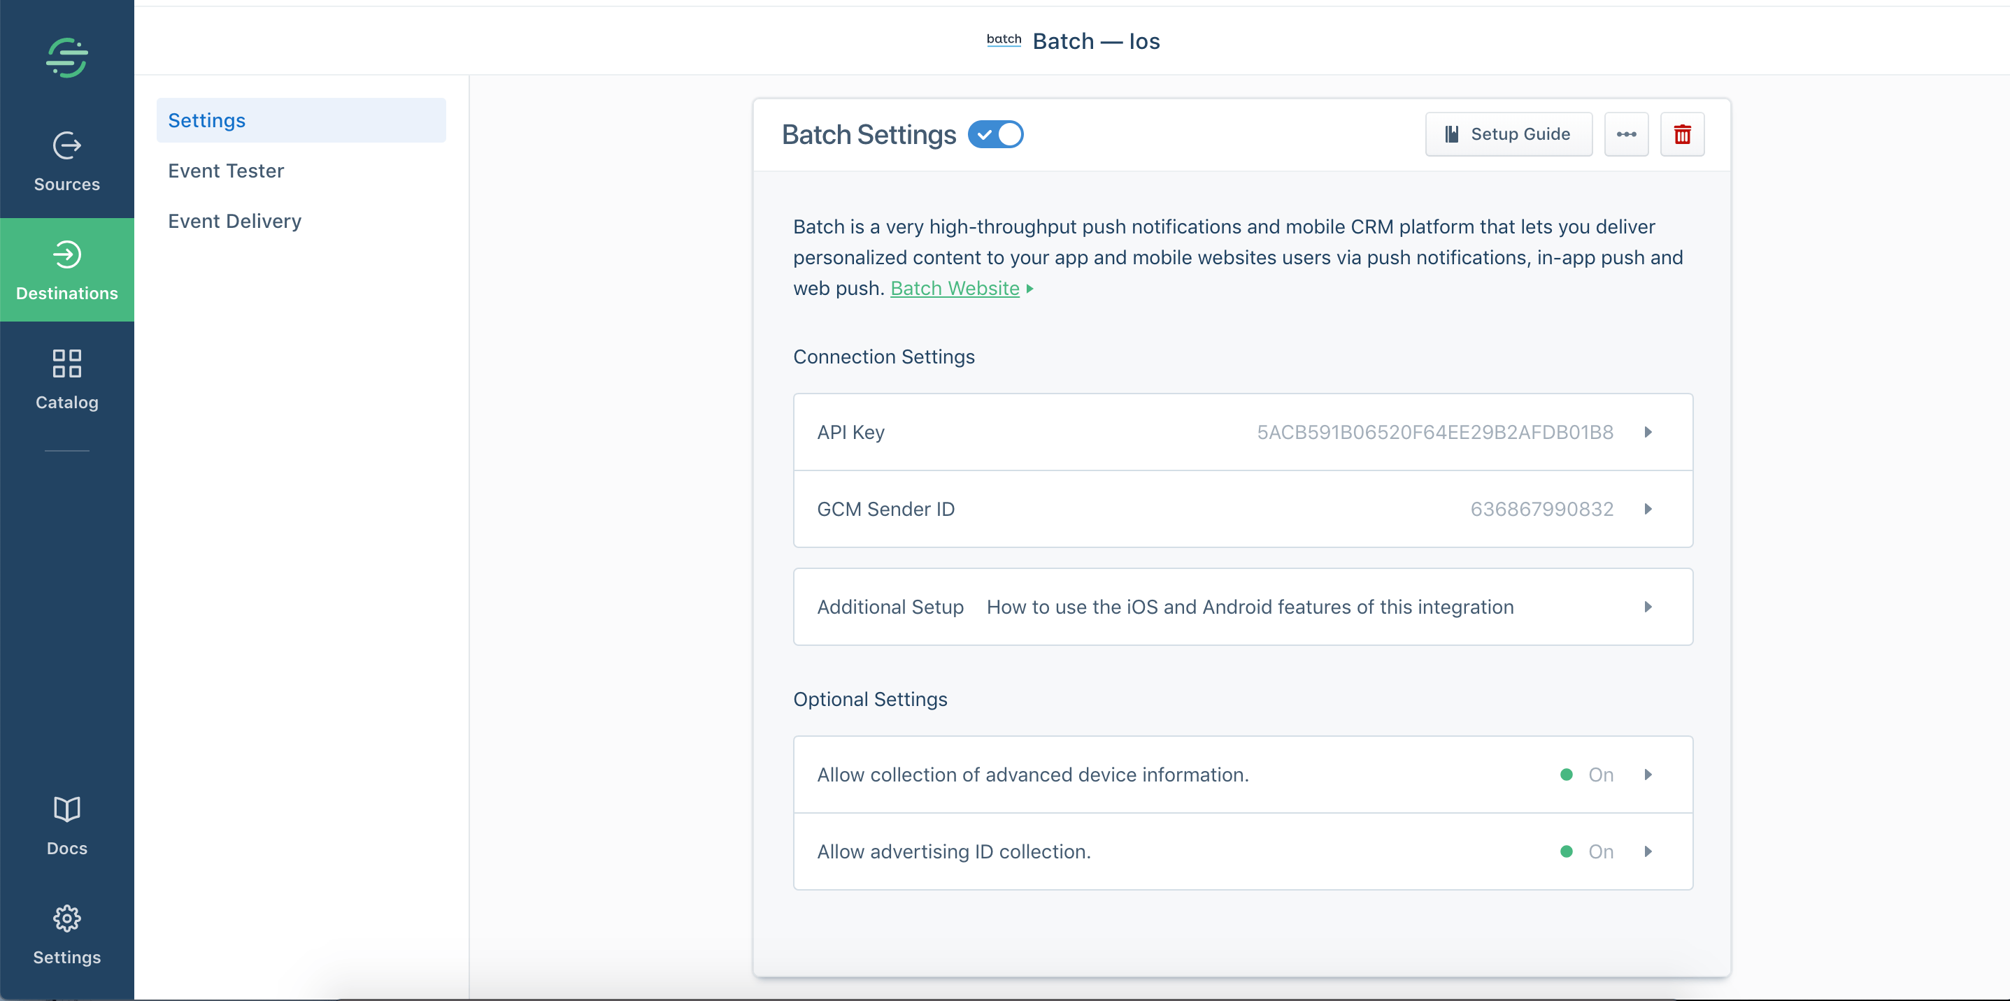Expand the GCM Sender ID arrow

1648,509
